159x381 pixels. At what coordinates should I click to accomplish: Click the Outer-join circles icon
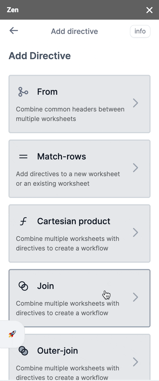pyautogui.click(x=23, y=351)
